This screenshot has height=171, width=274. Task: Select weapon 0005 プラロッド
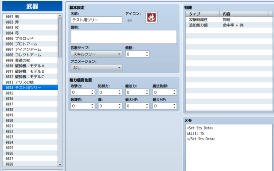30,38
